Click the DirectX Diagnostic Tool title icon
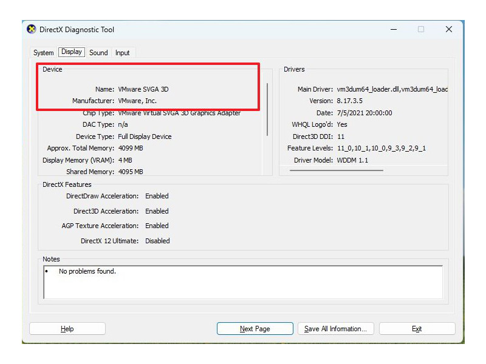The height and width of the screenshot is (364, 486). 32,29
